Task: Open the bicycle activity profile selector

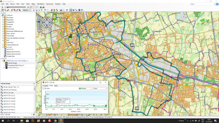Action: click(62, 10)
